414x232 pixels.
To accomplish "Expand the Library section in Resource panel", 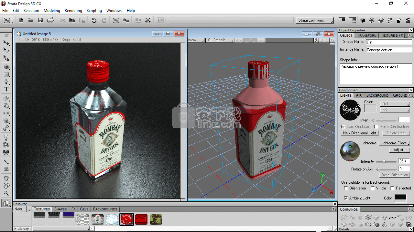I will tap(22, 229).
